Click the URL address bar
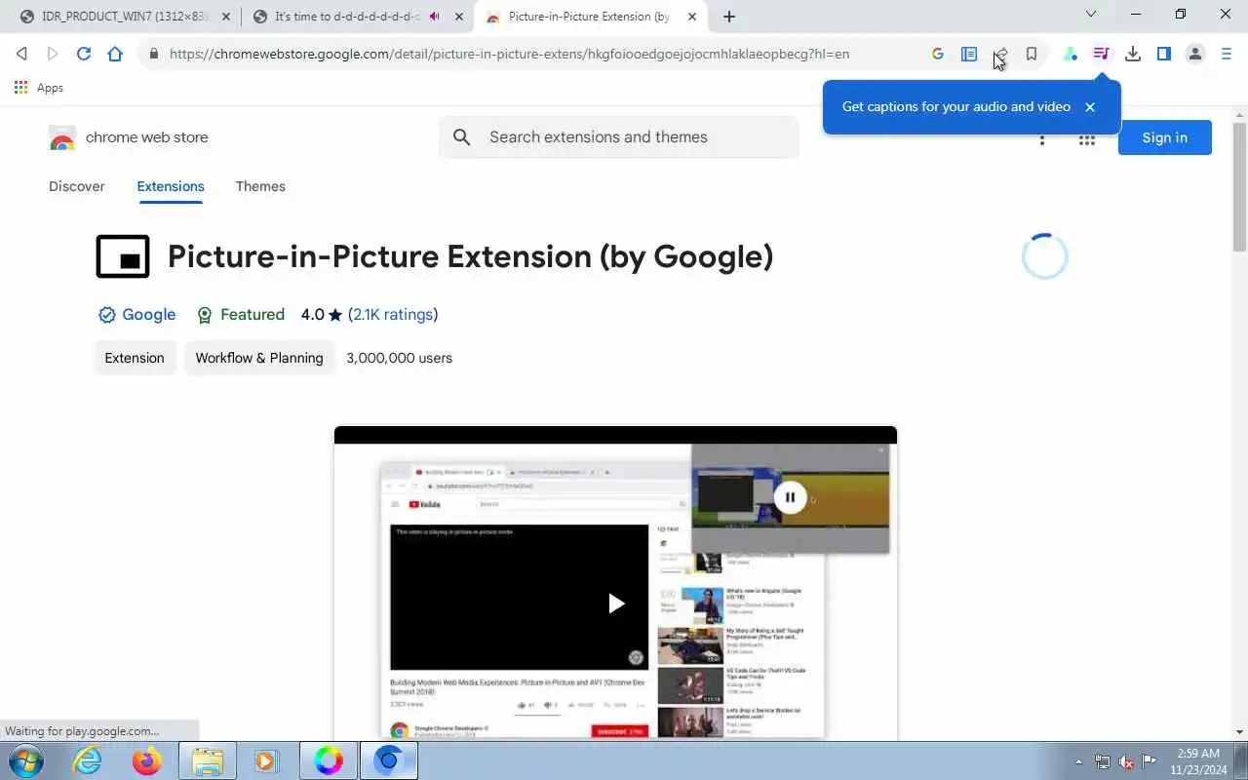The width and height of the screenshot is (1248, 780). (x=509, y=54)
